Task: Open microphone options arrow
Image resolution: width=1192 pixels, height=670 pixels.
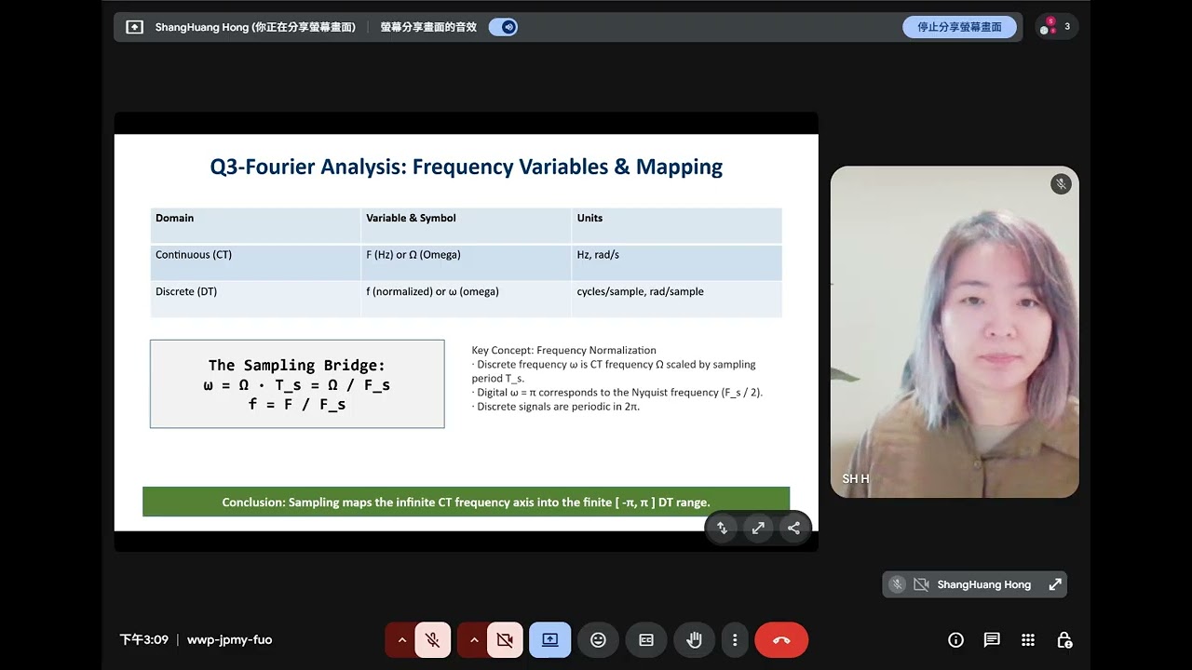Action: [x=401, y=639]
